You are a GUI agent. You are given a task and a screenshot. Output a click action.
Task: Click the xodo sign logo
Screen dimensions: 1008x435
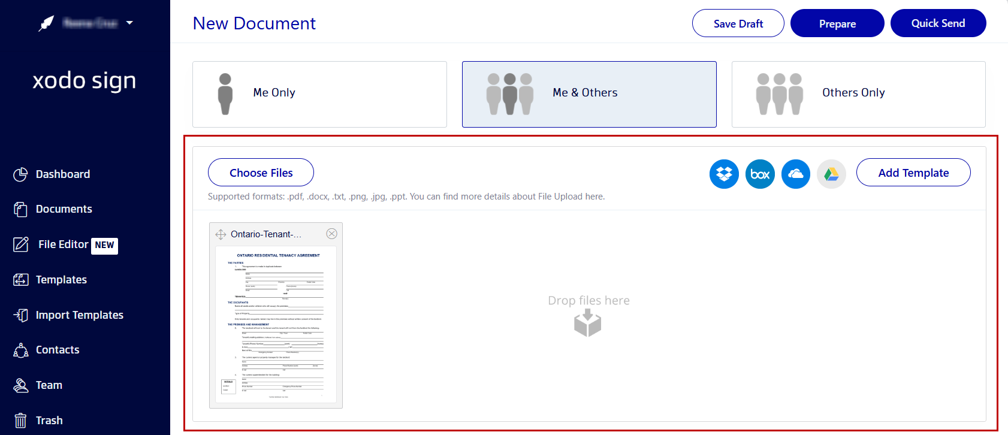pos(84,80)
